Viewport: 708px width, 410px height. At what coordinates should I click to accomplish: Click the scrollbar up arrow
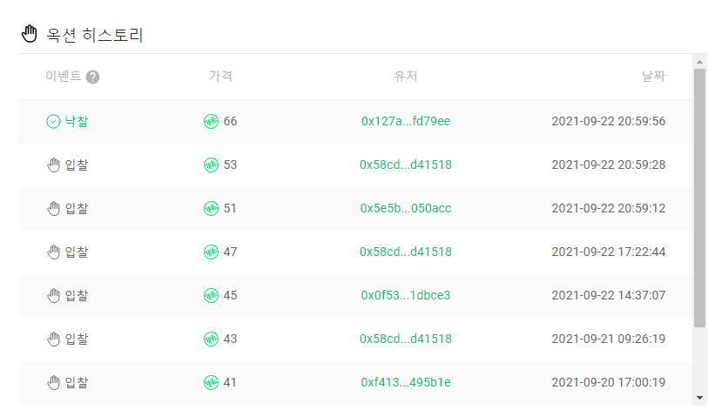click(x=699, y=62)
